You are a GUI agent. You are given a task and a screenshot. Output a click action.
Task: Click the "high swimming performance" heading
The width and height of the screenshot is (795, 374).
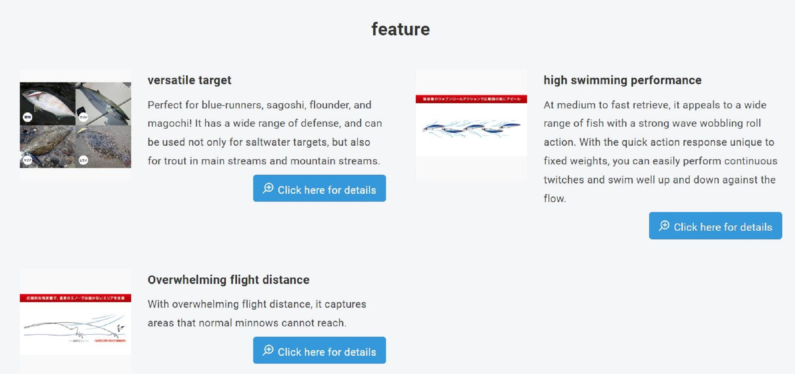coord(622,80)
